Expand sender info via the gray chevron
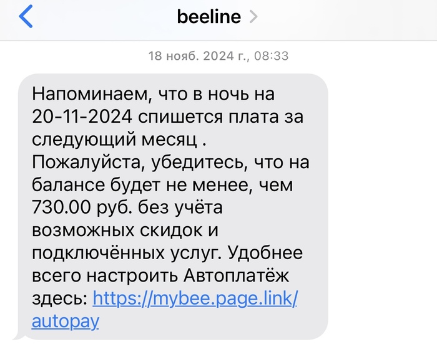437x347 pixels. pos(253,17)
